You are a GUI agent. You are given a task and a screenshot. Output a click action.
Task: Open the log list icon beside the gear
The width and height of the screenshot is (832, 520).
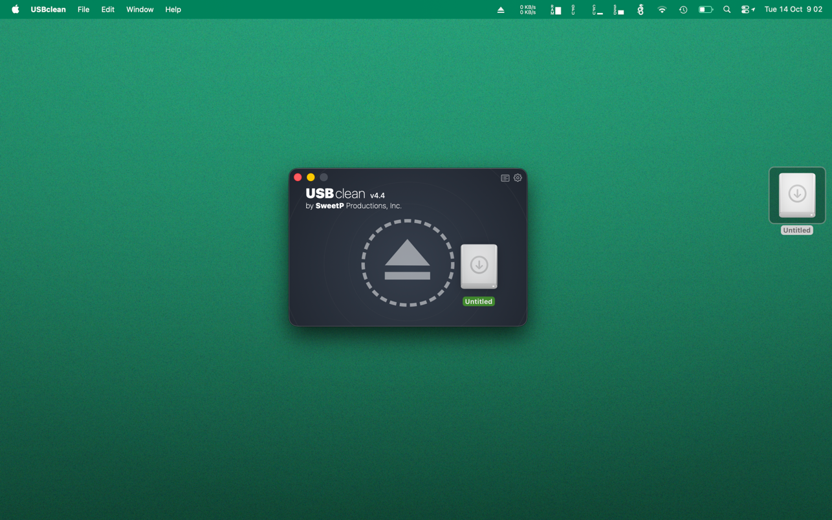[505, 178]
